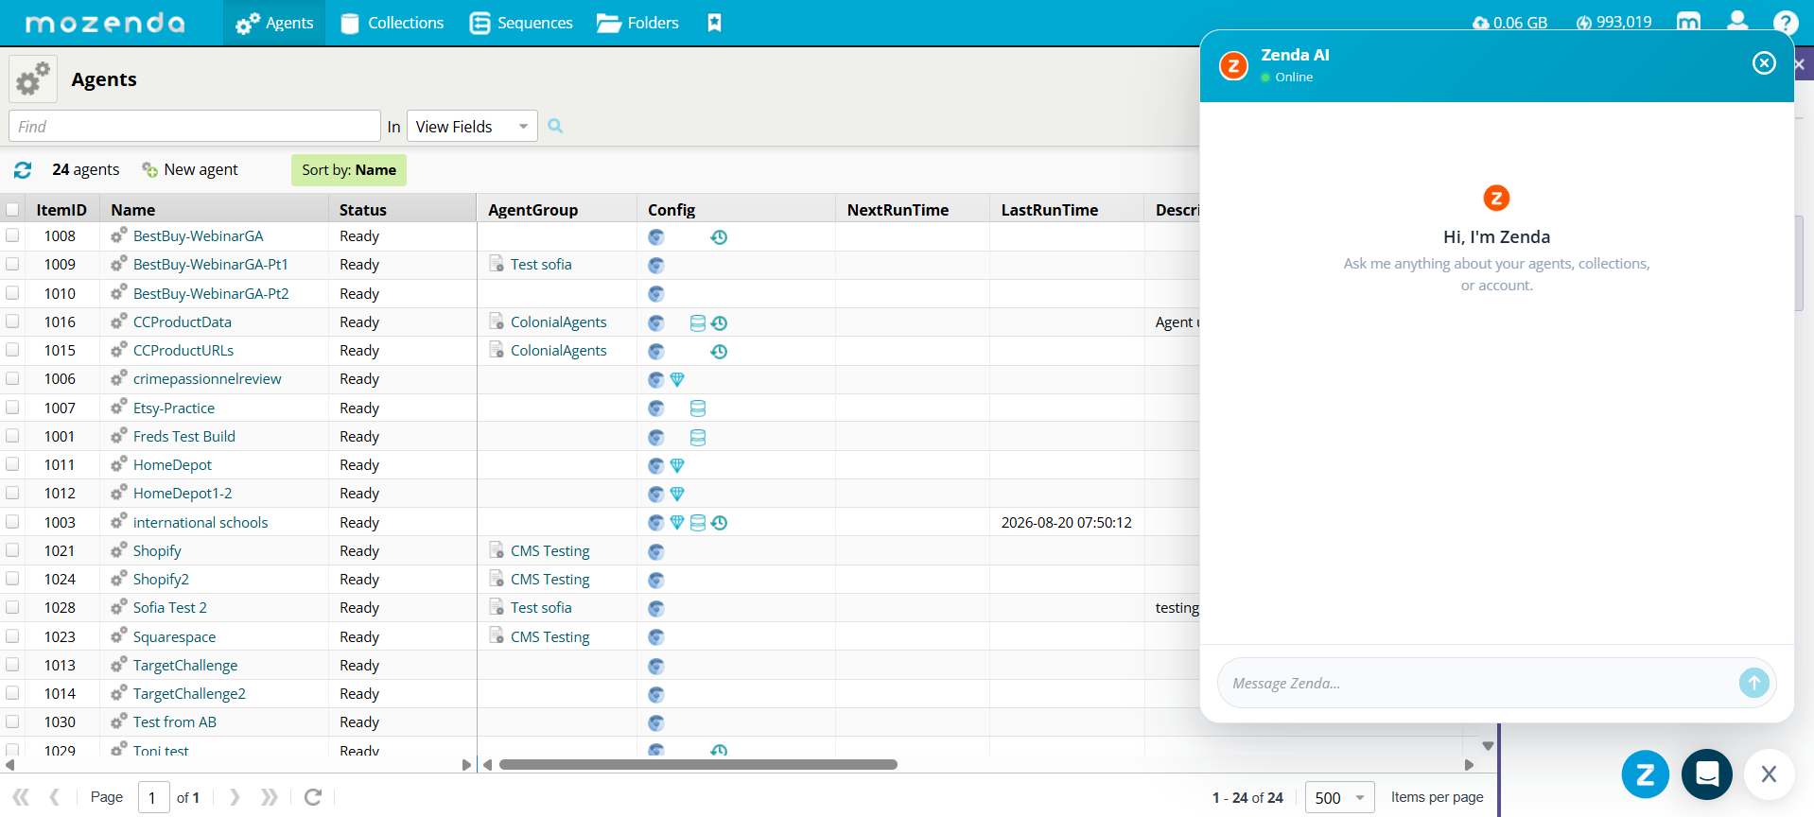The width and height of the screenshot is (1814, 817).
Task: Go to the first page
Action: click(x=21, y=797)
